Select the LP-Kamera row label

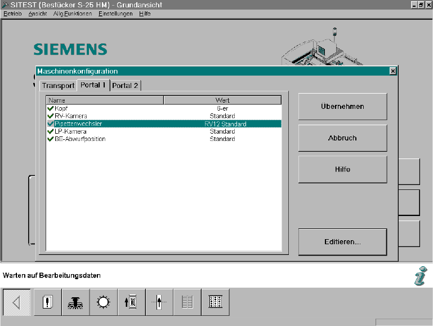pyautogui.click(x=70, y=131)
